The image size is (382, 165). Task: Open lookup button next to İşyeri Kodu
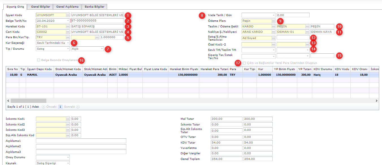[x=68, y=15]
